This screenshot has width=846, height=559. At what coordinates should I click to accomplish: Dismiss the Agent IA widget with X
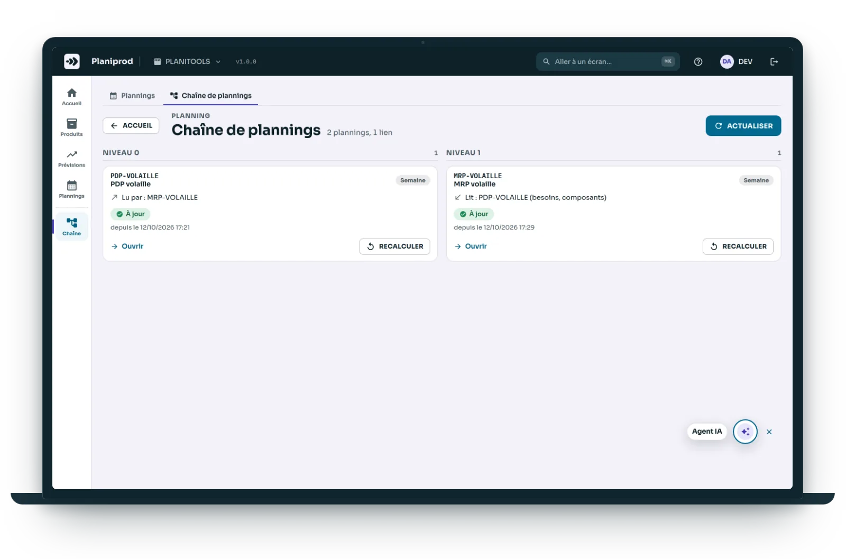coord(769,432)
